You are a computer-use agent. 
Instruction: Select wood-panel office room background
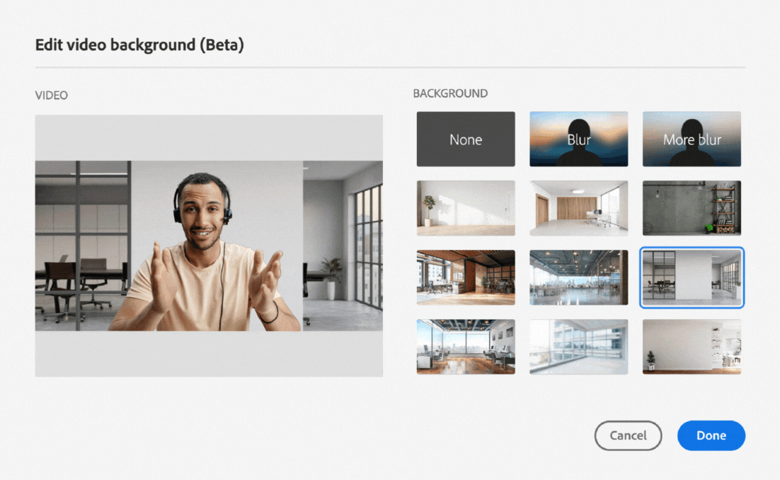578,208
